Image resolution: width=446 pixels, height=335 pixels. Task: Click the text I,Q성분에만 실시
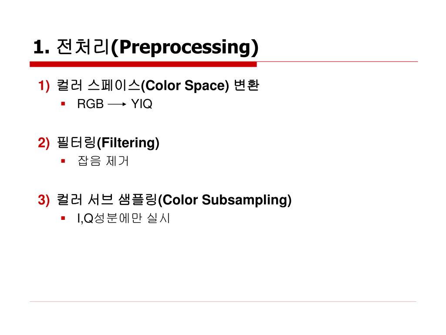(x=124, y=218)
